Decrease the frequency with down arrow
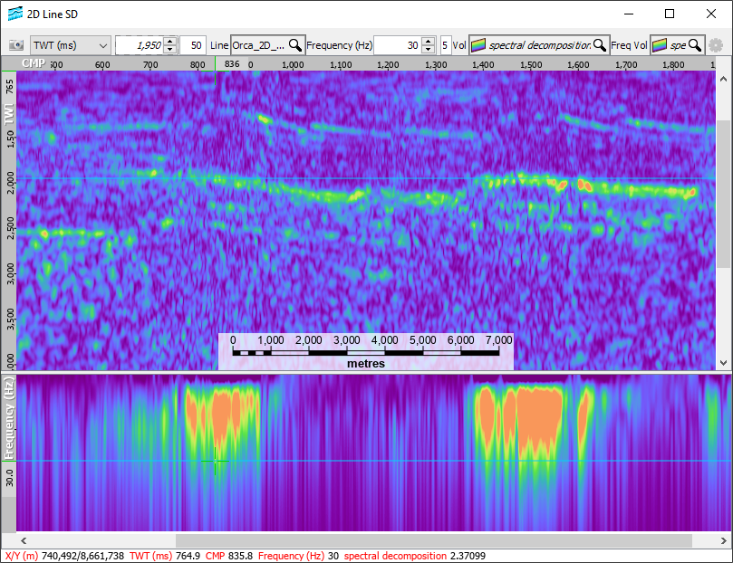This screenshot has height=563, width=733. (x=429, y=50)
